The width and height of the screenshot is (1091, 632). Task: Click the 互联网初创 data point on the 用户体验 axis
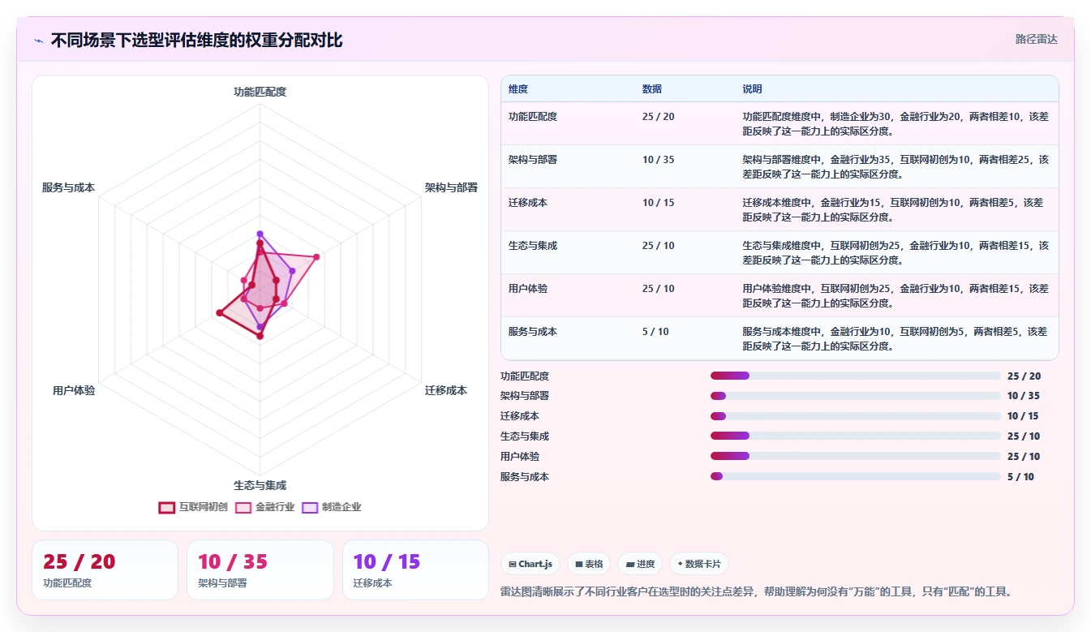pos(219,312)
